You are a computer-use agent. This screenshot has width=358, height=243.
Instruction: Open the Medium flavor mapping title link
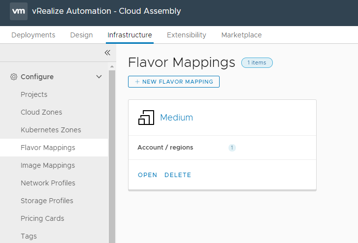(x=176, y=118)
